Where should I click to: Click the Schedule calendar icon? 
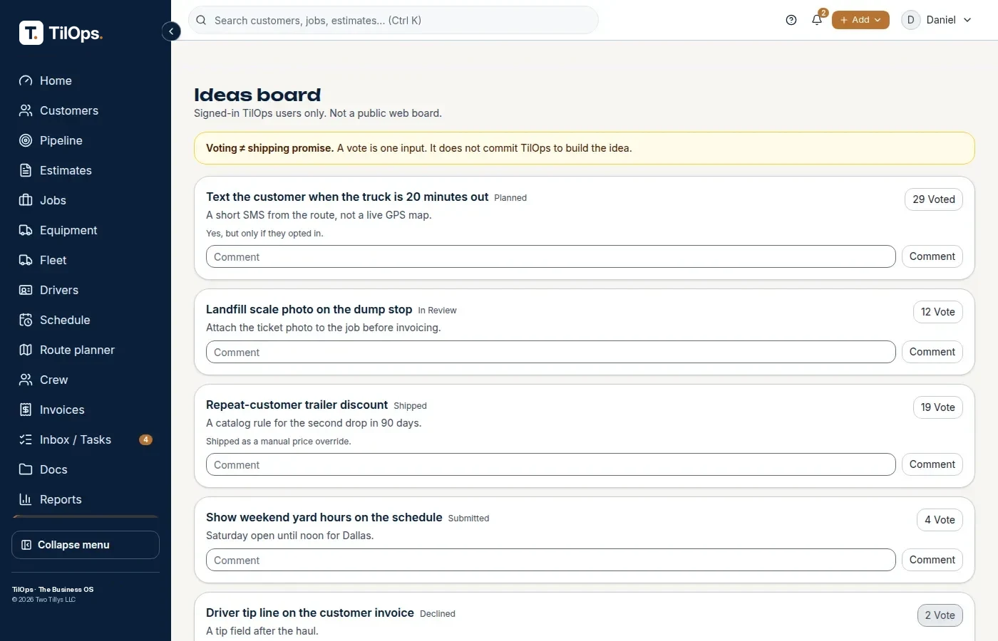(26, 320)
